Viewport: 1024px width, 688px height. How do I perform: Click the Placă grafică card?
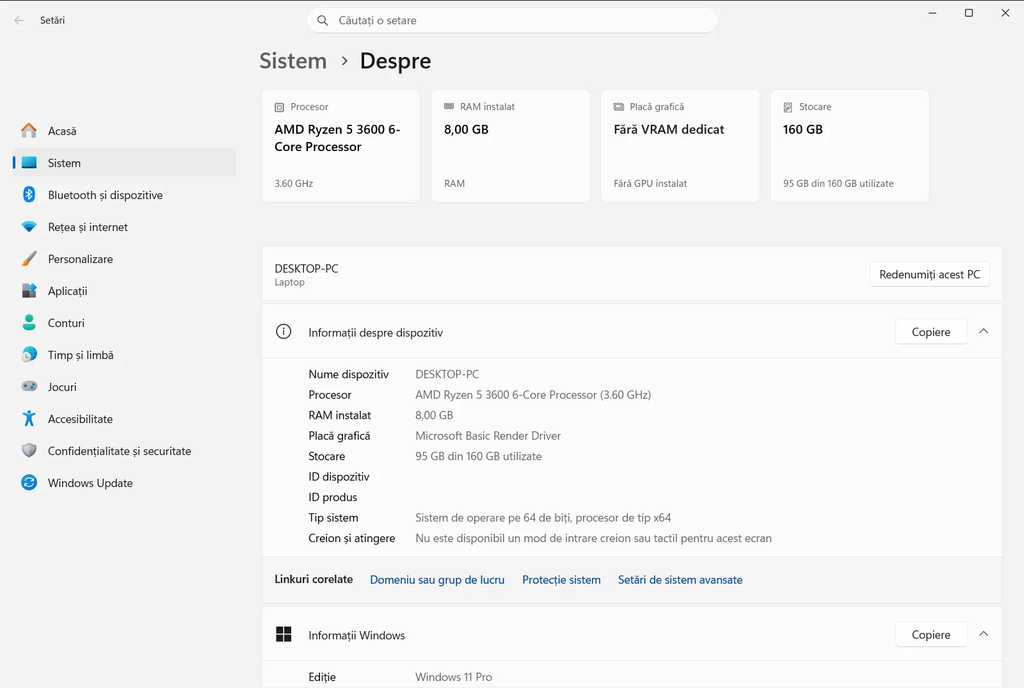point(680,146)
